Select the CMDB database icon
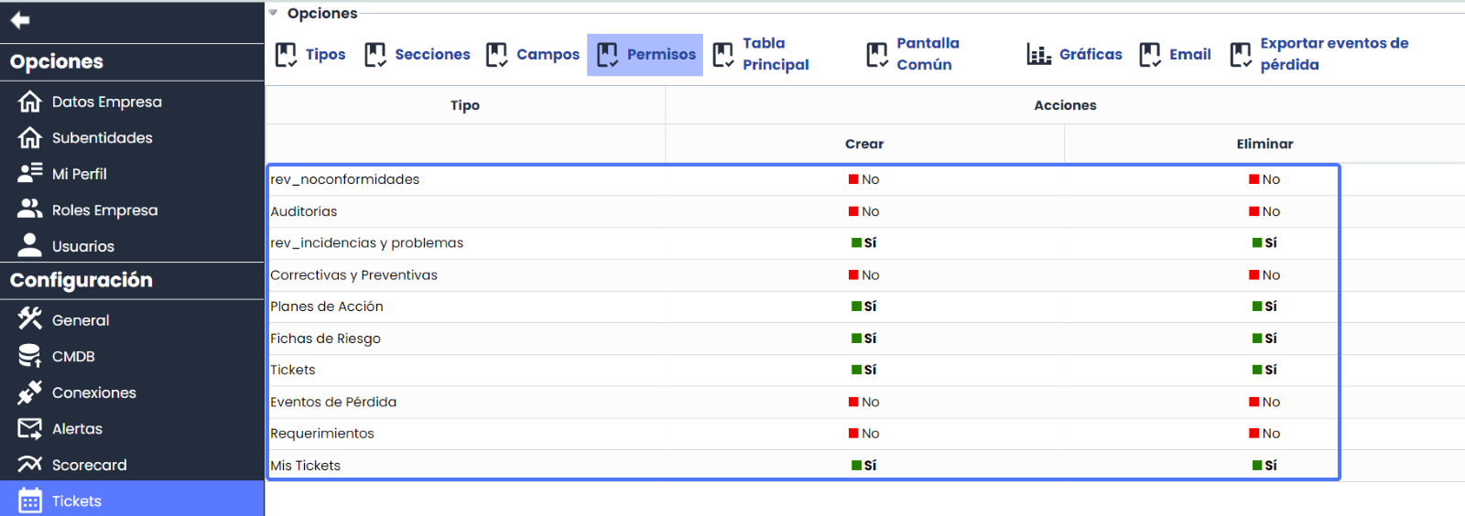The height and width of the screenshot is (516, 1465). [30, 356]
